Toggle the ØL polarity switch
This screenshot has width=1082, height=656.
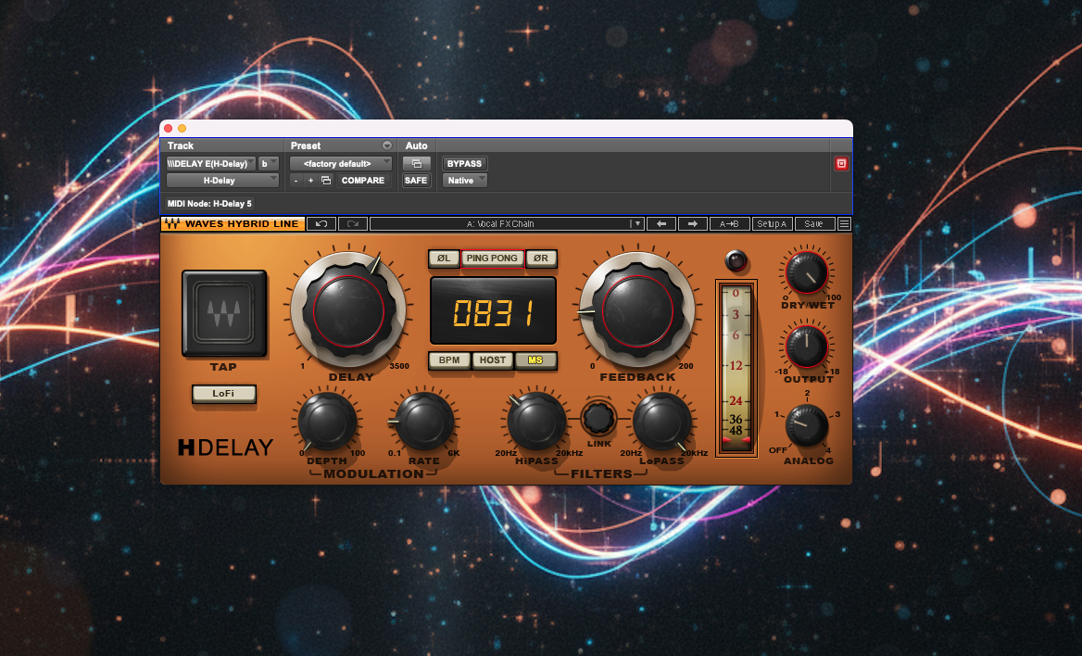click(x=444, y=259)
